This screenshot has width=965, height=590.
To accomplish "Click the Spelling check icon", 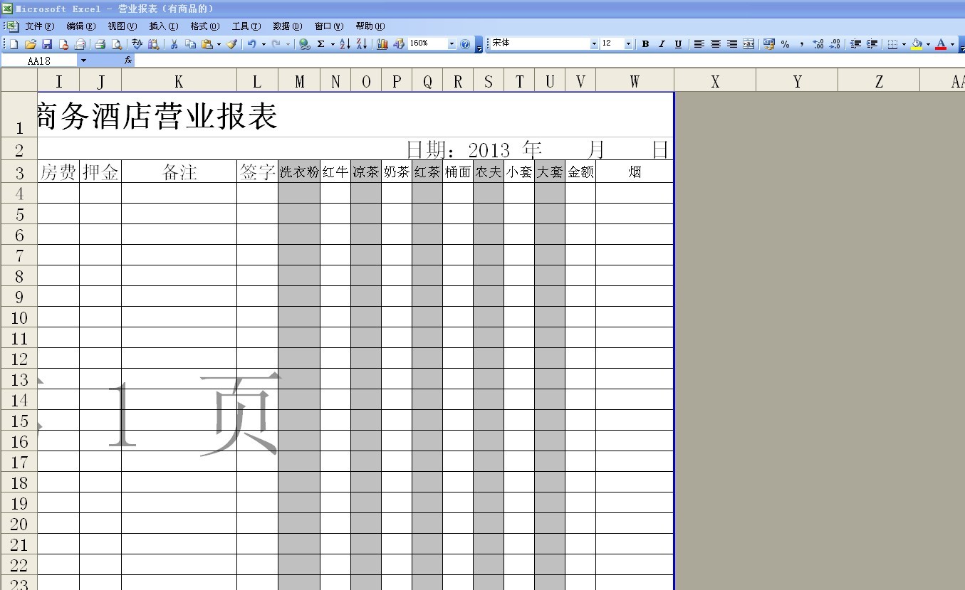I will (x=136, y=43).
